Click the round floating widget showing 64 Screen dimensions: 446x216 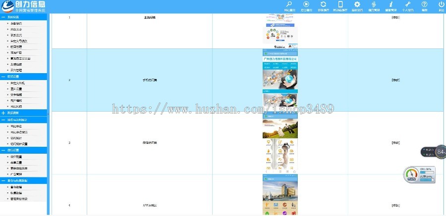[x=441, y=152]
